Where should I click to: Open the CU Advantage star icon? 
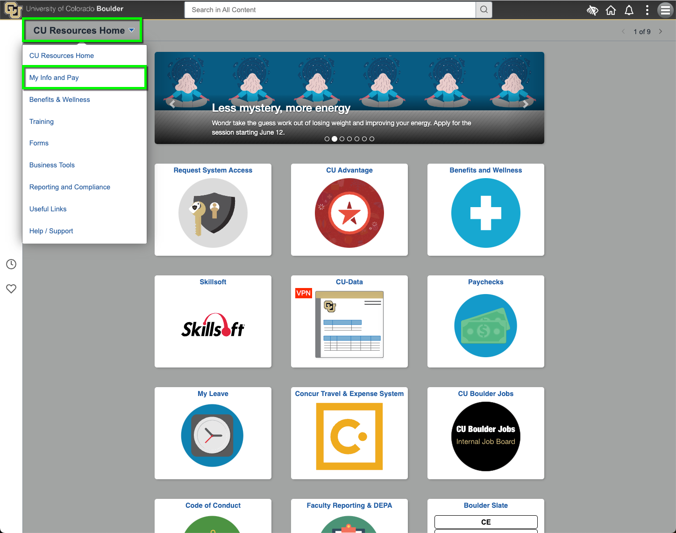(x=349, y=213)
